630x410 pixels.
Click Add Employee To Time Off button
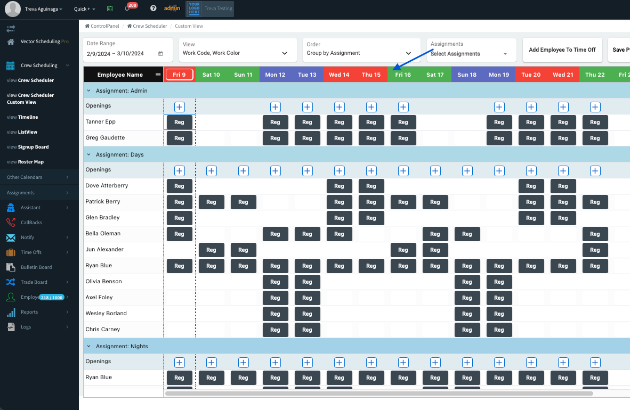(x=562, y=50)
